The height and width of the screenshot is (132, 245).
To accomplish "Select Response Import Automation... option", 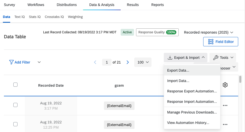I will 192,102.
